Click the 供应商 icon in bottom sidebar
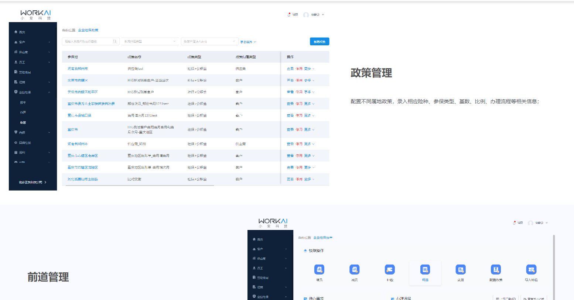 254,258
